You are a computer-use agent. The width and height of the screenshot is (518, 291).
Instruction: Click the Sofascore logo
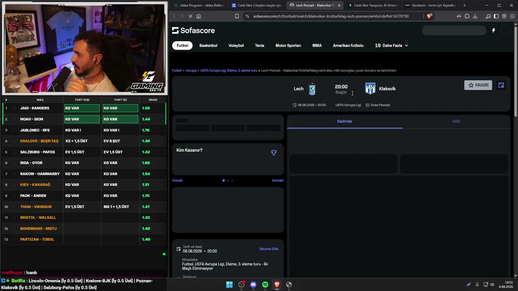click(x=193, y=31)
